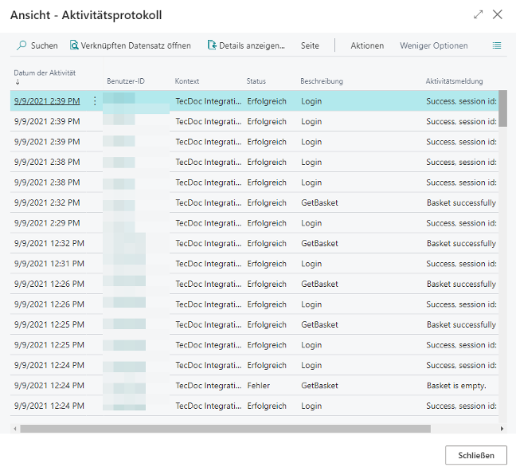Select the 'Basket is empty.' message cell
The width and height of the screenshot is (516, 475).
pyautogui.click(x=456, y=386)
